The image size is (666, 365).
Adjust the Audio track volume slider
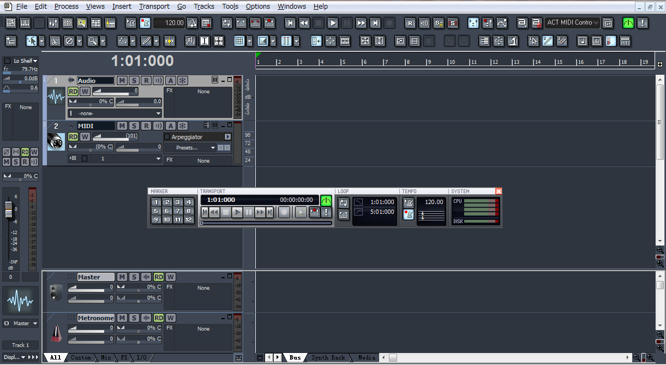click(115, 91)
